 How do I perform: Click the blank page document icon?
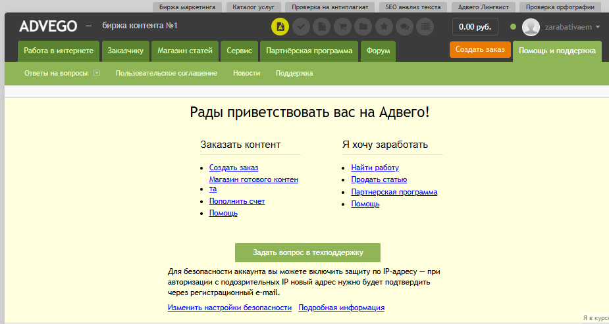321,27
